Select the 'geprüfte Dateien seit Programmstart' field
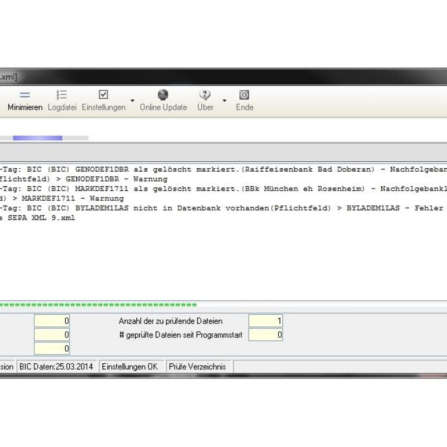This screenshot has width=447, height=447. pyautogui.click(x=265, y=335)
